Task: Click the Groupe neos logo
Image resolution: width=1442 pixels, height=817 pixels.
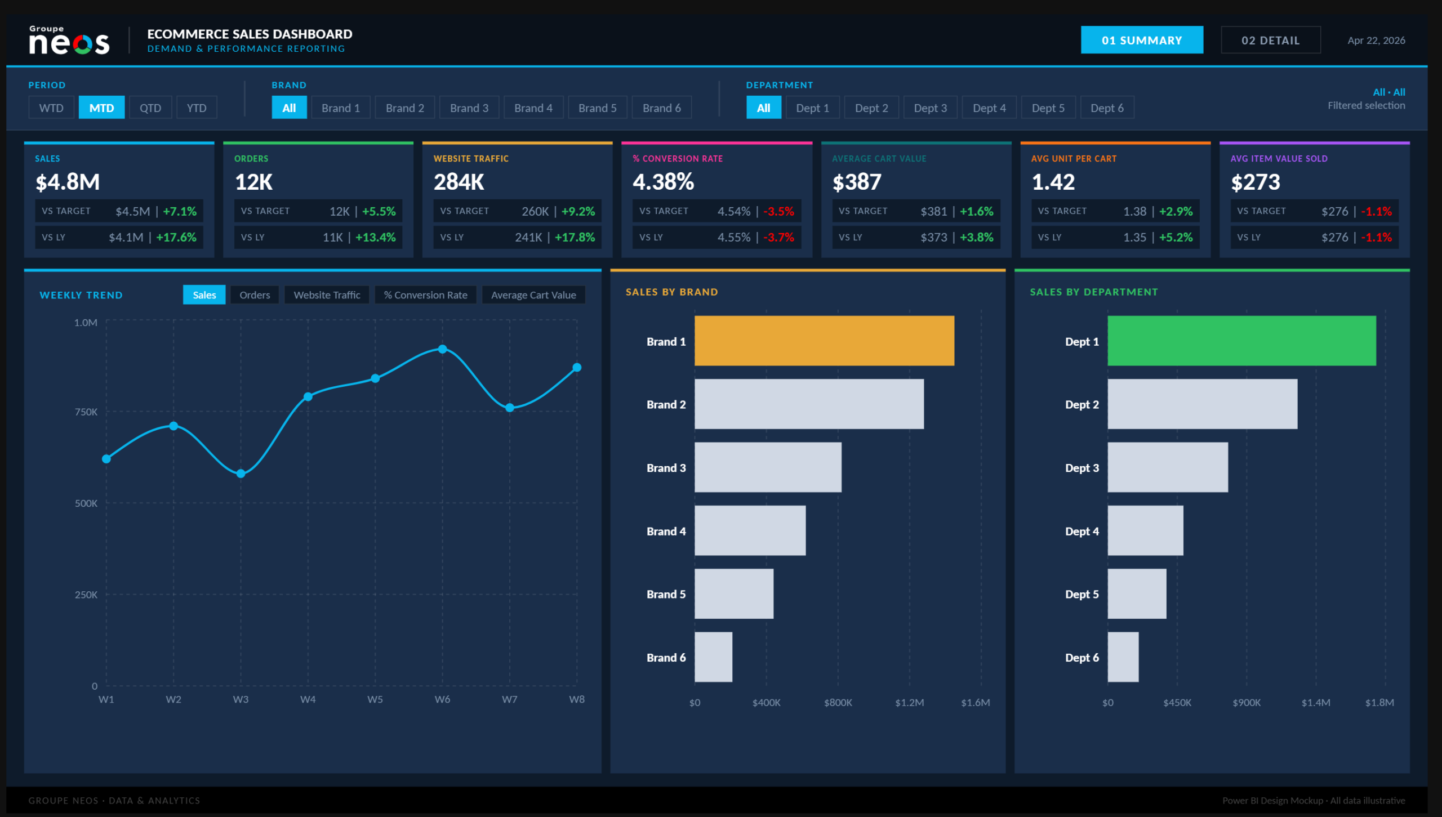Action: coord(69,40)
